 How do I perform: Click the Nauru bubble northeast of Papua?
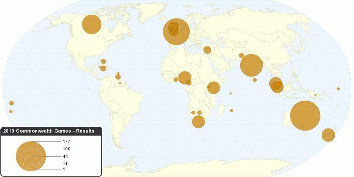(x=338, y=89)
